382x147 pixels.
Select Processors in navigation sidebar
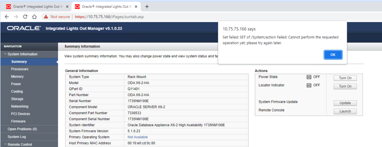coord(20,69)
